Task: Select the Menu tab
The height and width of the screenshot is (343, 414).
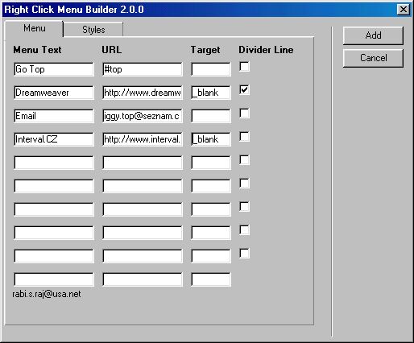Action: pos(34,28)
